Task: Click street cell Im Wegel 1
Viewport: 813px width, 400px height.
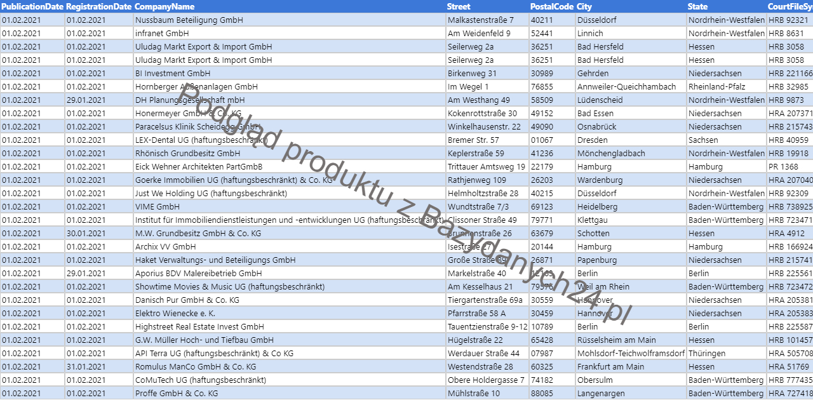Action: [487, 86]
